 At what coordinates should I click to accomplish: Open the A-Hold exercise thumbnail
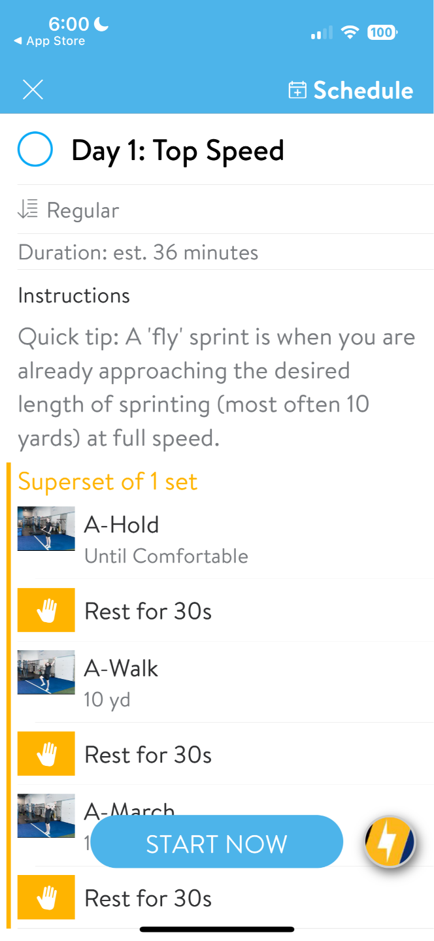click(x=46, y=529)
